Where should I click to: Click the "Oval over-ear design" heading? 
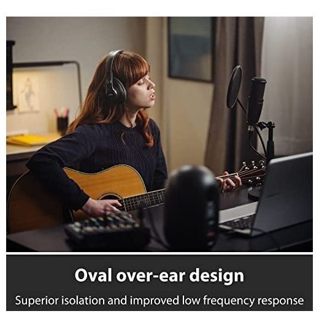pos(159,275)
